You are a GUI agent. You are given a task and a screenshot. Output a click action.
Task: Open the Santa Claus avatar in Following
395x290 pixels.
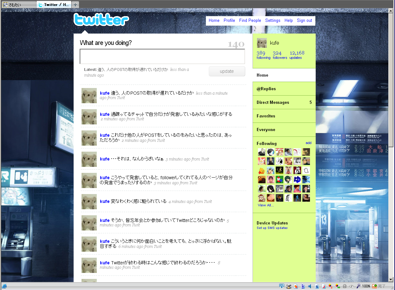[280, 180]
